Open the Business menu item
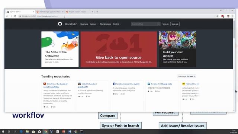Viewport: 238px width, 134px height. click(84, 24)
